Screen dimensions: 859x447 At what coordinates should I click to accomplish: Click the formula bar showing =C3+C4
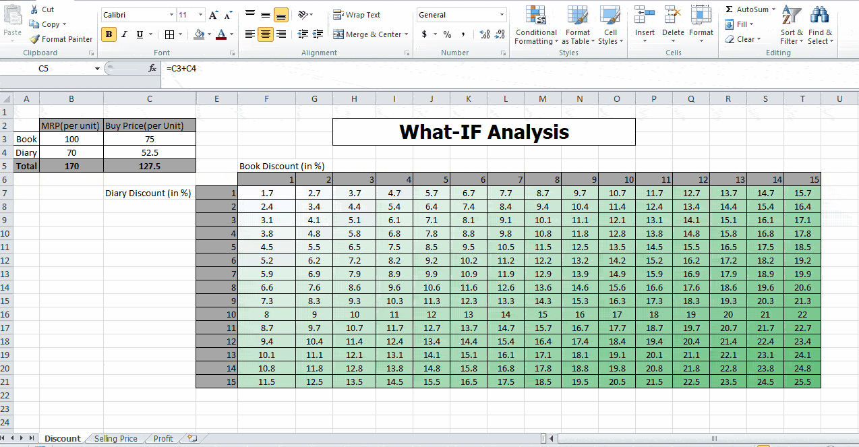[x=270, y=67]
